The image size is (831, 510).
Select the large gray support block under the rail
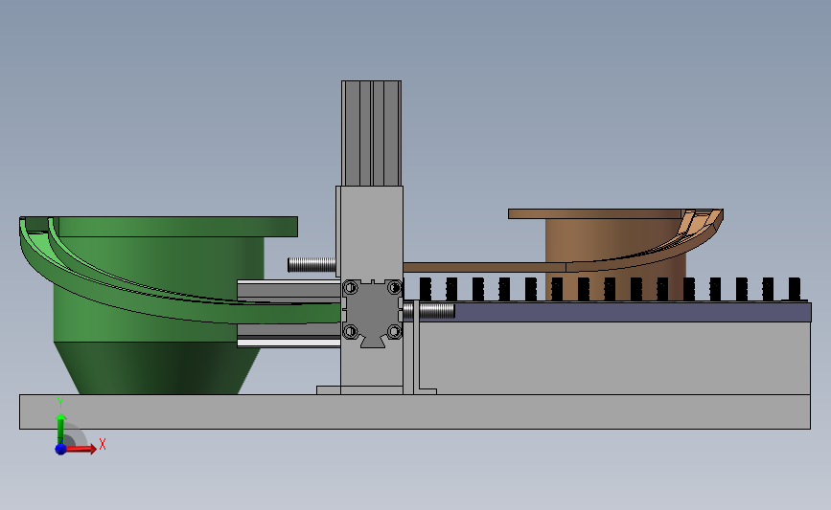click(614, 358)
